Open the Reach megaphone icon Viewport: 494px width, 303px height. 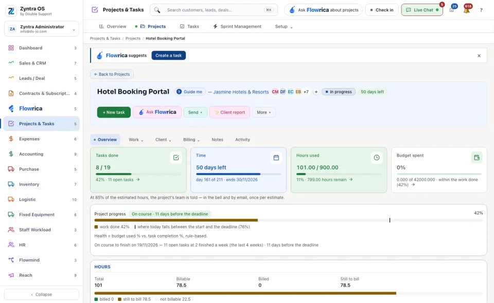click(x=11, y=275)
